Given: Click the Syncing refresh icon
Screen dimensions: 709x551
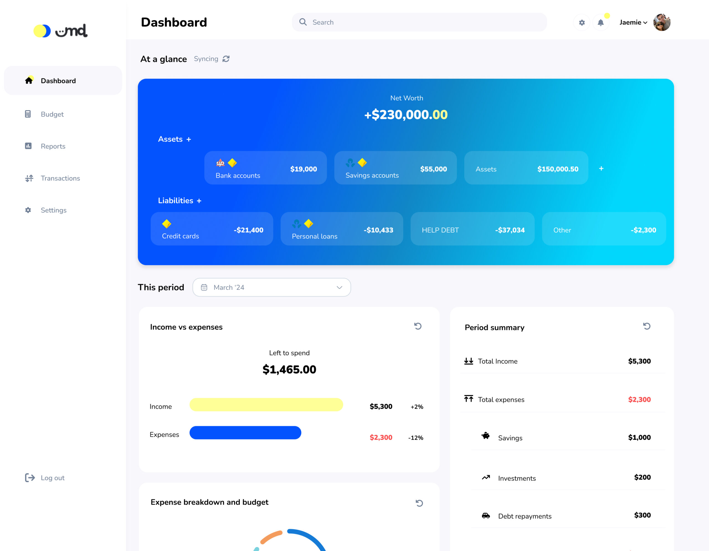Looking at the screenshot, I should 226,59.
